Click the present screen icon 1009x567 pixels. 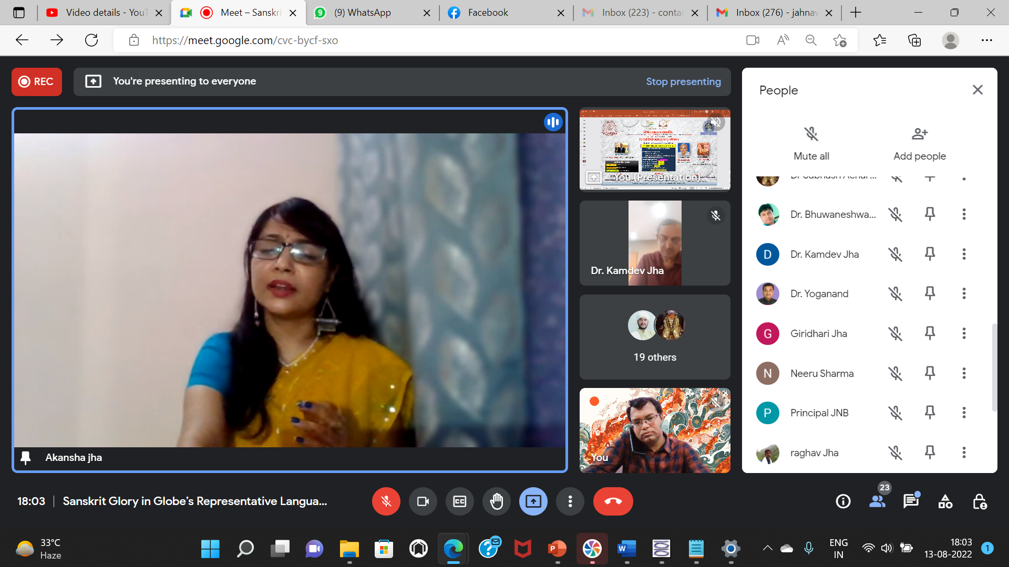[533, 501]
